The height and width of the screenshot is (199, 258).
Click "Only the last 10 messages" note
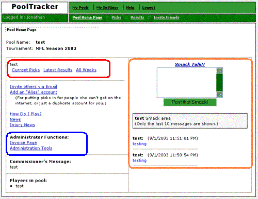coord(176,124)
